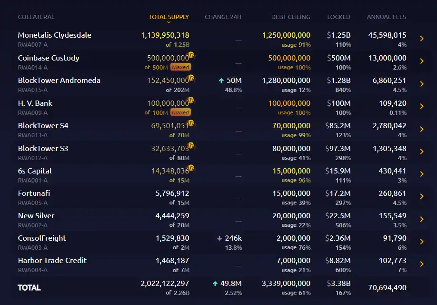Click the 50M change value for BlockTower Andromeda
The image size is (437, 305).
tap(234, 81)
